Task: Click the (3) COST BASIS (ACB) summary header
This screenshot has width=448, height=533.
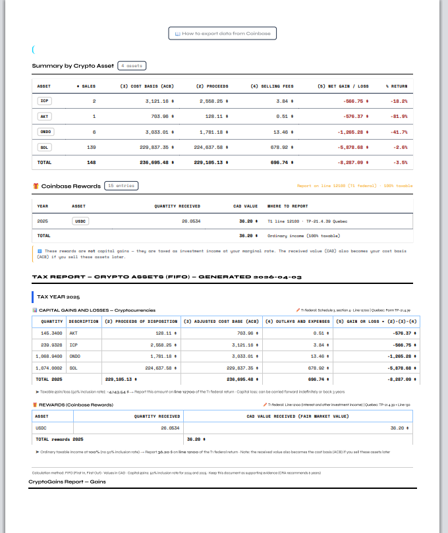Action: [147, 86]
